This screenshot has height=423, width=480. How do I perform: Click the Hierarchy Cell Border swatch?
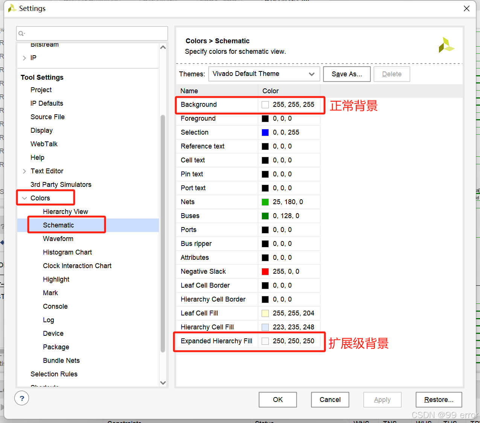(265, 299)
